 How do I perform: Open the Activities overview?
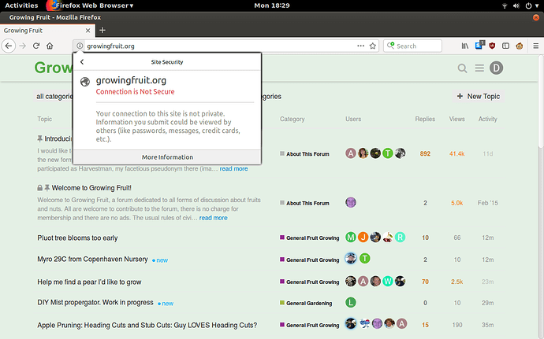[21, 6]
